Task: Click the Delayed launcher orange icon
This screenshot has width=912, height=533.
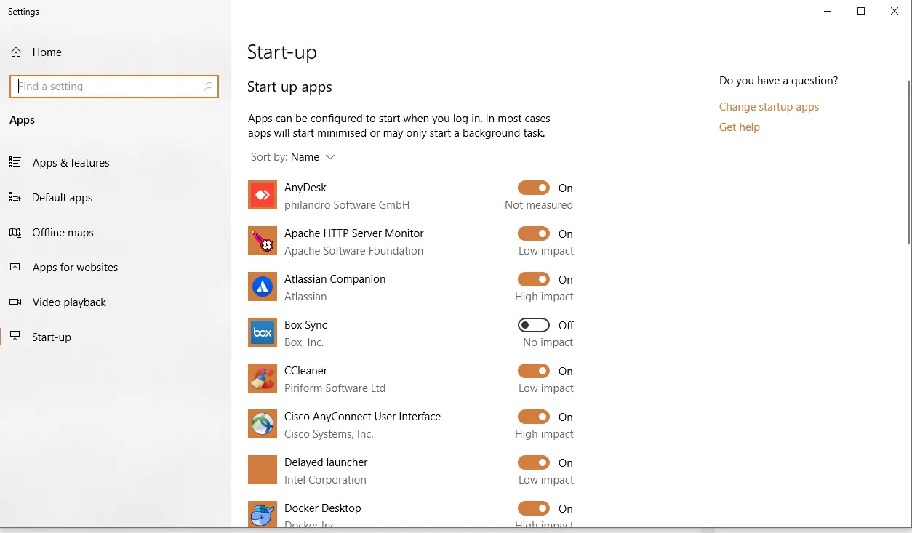Action: point(263,470)
